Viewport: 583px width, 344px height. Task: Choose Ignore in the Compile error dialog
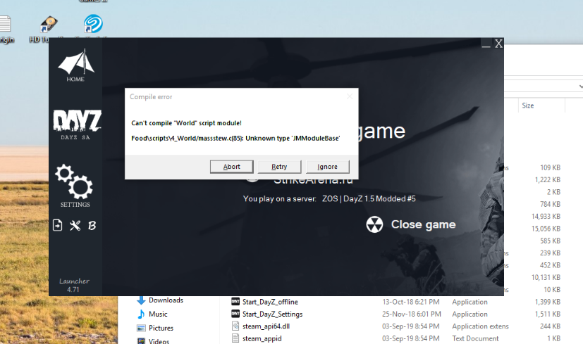click(327, 167)
